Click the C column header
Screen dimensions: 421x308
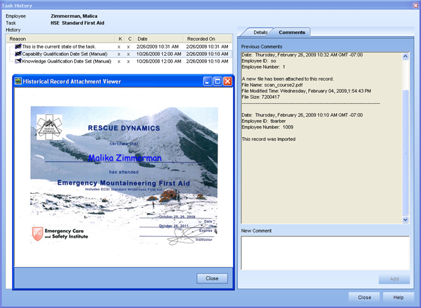129,39
